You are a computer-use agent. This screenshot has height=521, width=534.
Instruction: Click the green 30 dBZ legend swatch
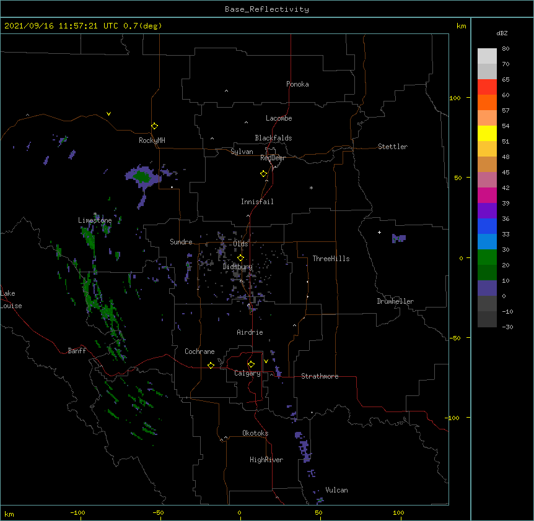point(487,257)
